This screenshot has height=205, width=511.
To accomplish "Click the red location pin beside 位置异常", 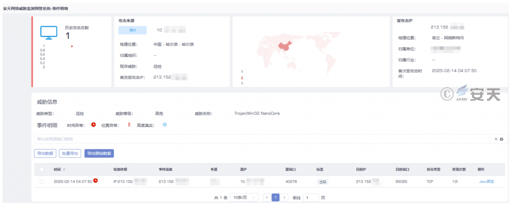I will [x=129, y=125].
